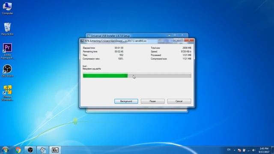This screenshot has width=274, height=154.
Task: Click the Elapsed time value 00:01:58
Action: coord(119,48)
